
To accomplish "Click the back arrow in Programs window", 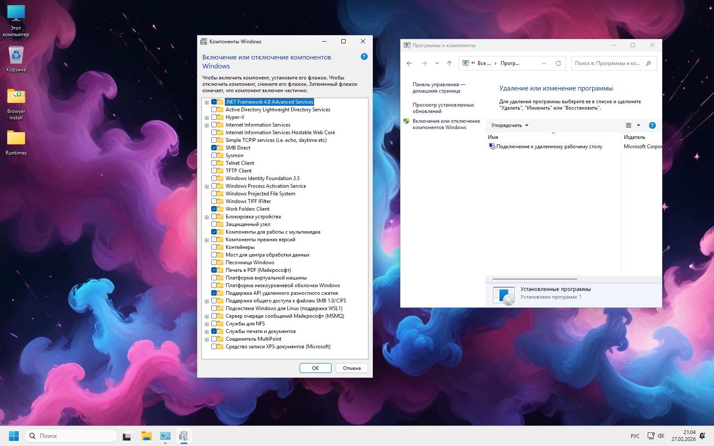I will pos(409,63).
